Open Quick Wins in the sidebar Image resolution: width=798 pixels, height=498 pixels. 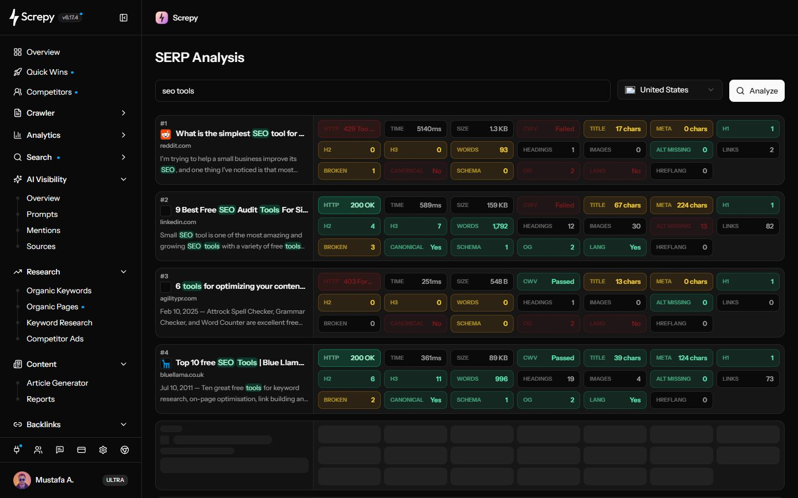[x=47, y=72]
